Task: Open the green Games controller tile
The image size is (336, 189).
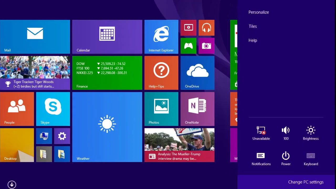Action: [188, 46]
